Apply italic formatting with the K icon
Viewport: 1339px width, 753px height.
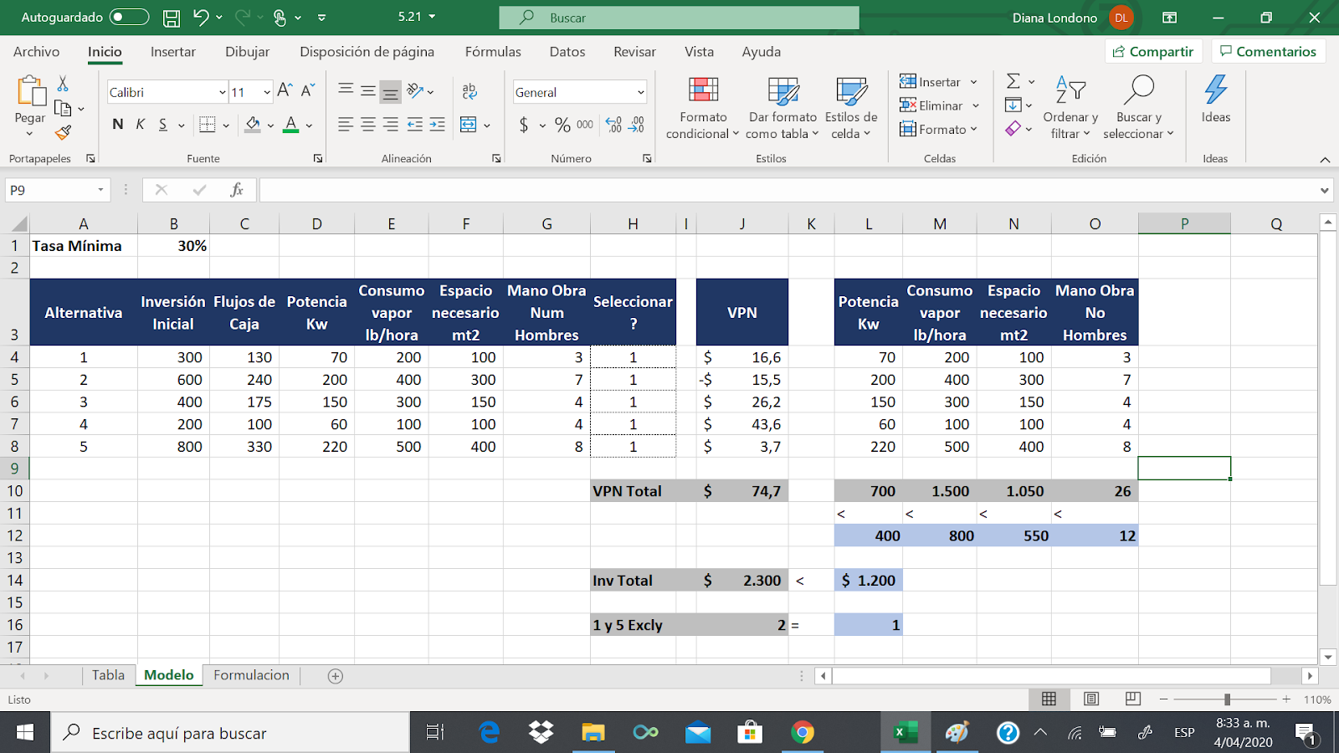point(139,124)
